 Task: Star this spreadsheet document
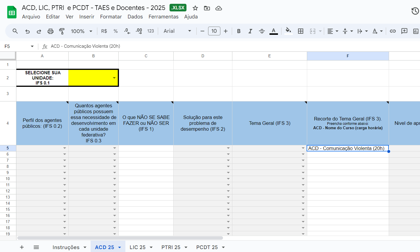tap(195, 8)
